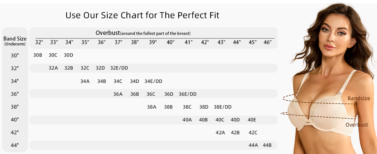The image size is (377, 154).
Task: Click the 30" band size row label
Action: [x=15, y=55]
